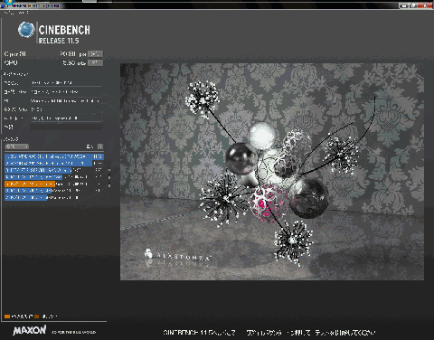Screen dimensions: 434x340
Task: Run the OpenGL benchmark test
Action: click(x=95, y=54)
